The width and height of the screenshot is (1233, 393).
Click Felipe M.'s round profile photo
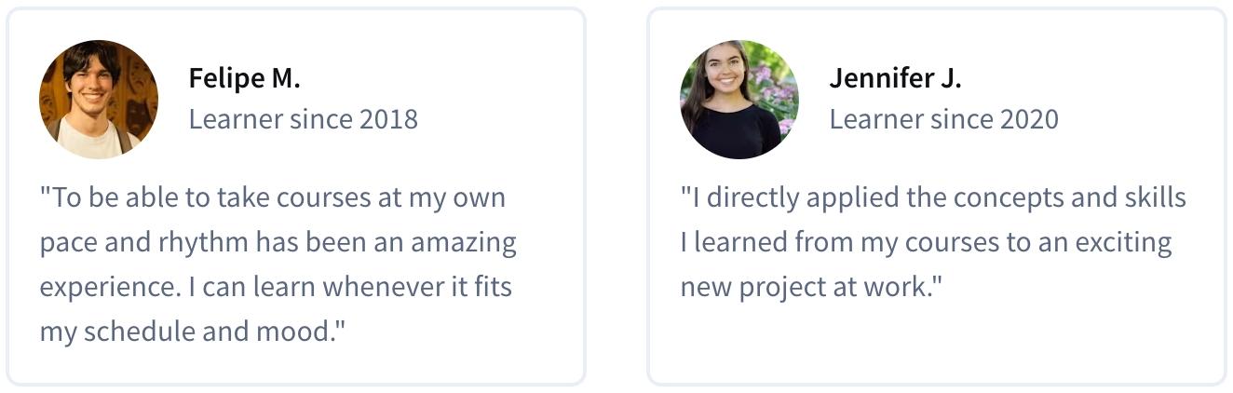(99, 100)
